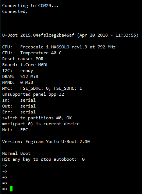Click the 'Board: i.Core M6DL' line
The image size is (142, 194).
tap(25, 65)
